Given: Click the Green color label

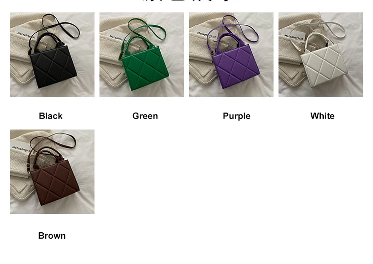Looking at the screenshot, I should point(145,116).
